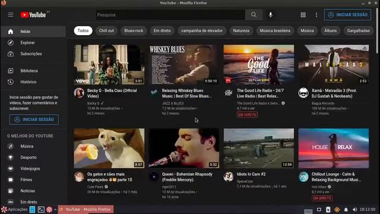
Task: Click Iniciar Sessão button in sidebar
Action: pyautogui.click(x=34, y=119)
